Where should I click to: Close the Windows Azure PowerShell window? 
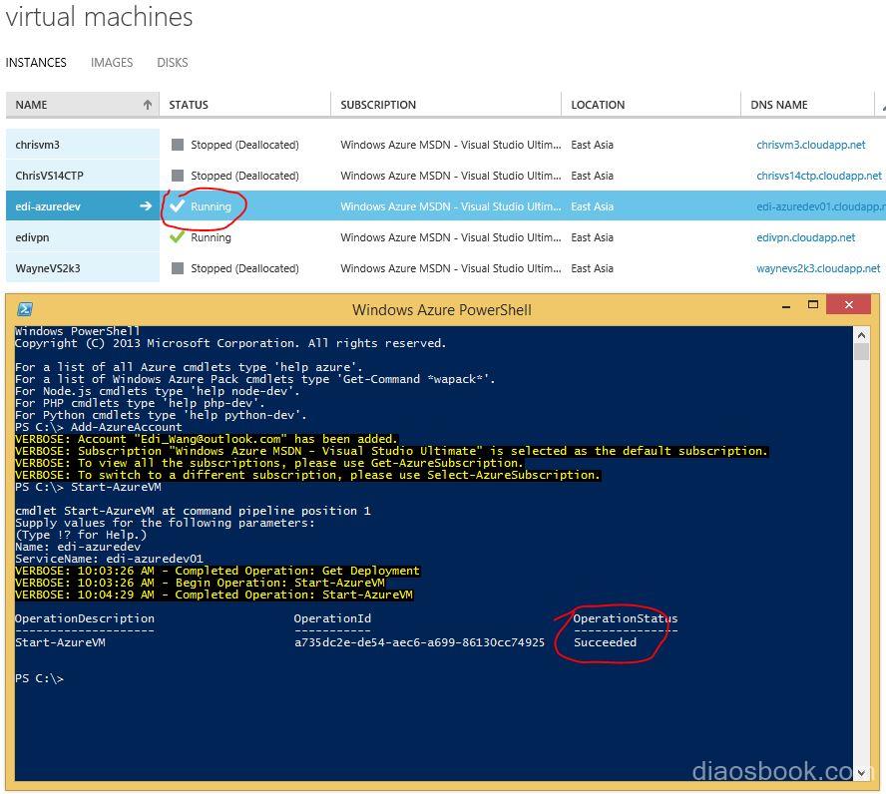tap(849, 305)
